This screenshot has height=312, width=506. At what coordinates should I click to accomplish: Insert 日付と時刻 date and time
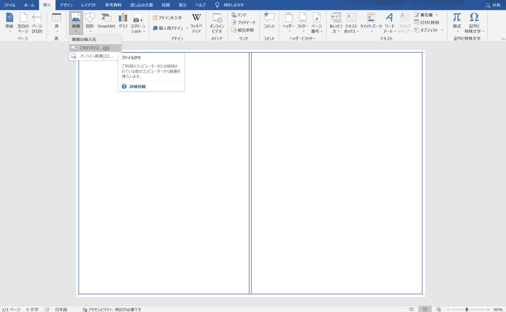427,22
